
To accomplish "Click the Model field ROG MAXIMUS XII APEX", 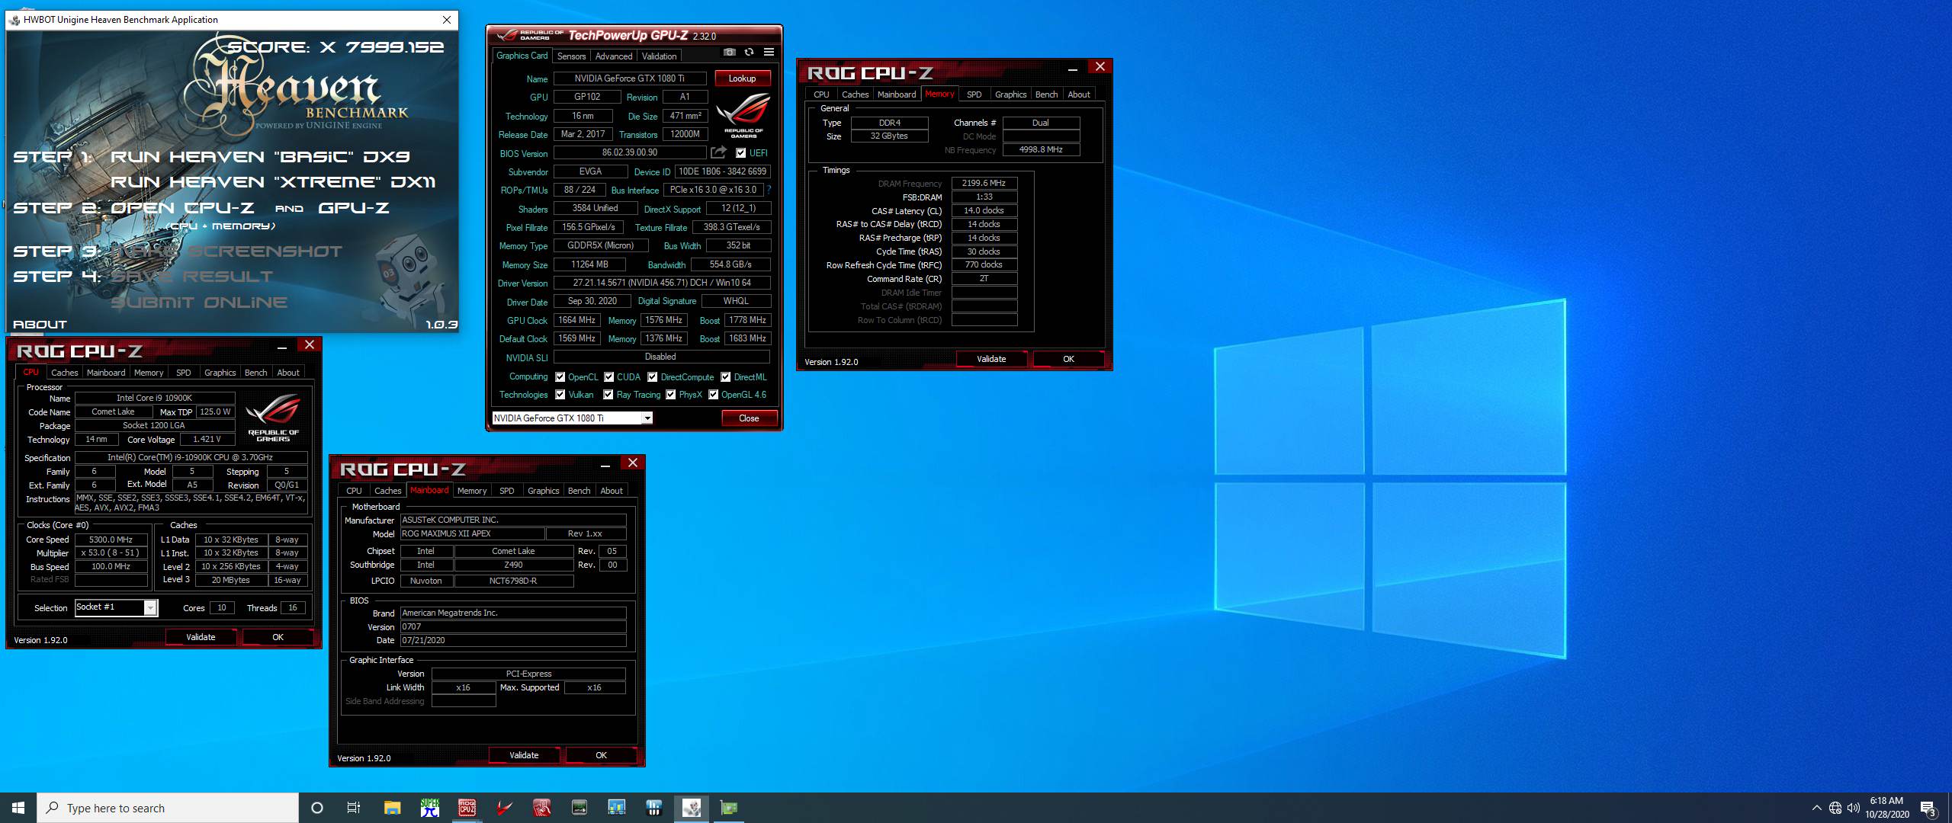I will [x=473, y=533].
